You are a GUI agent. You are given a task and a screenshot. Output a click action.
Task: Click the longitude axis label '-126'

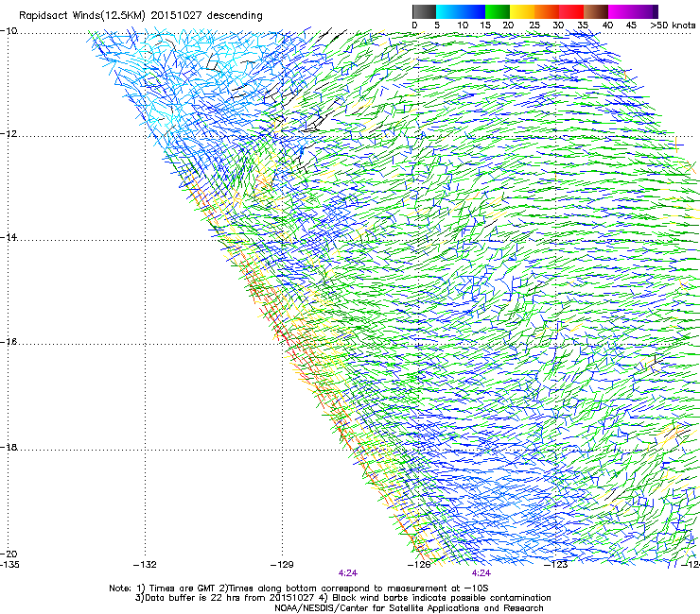click(419, 565)
